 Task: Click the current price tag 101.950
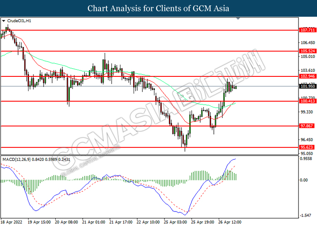pyautogui.click(x=307, y=86)
